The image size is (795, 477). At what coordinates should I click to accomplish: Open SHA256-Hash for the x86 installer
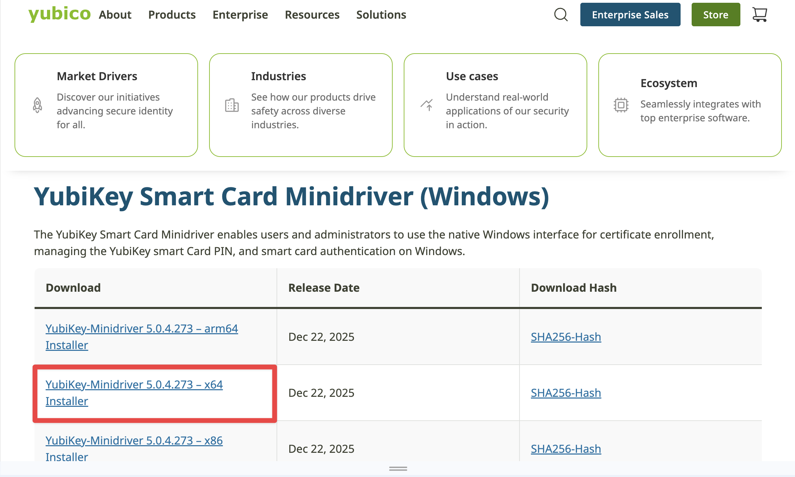pyautogui.click(x=566, y=449)
